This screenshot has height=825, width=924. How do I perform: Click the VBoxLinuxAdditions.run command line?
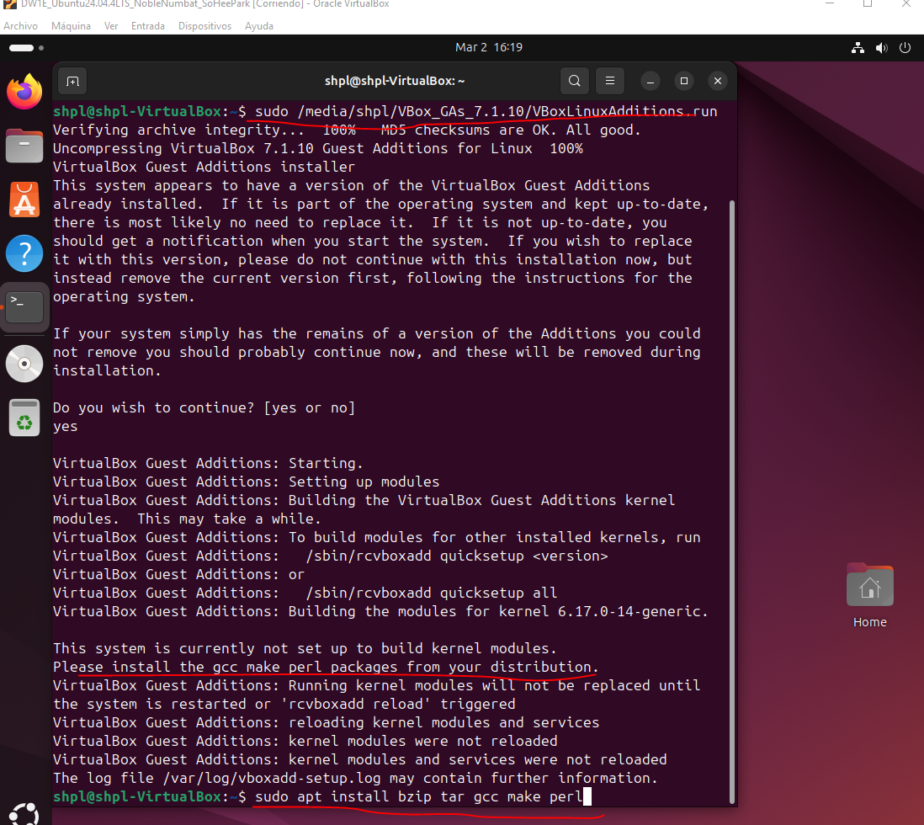(486, 111)
